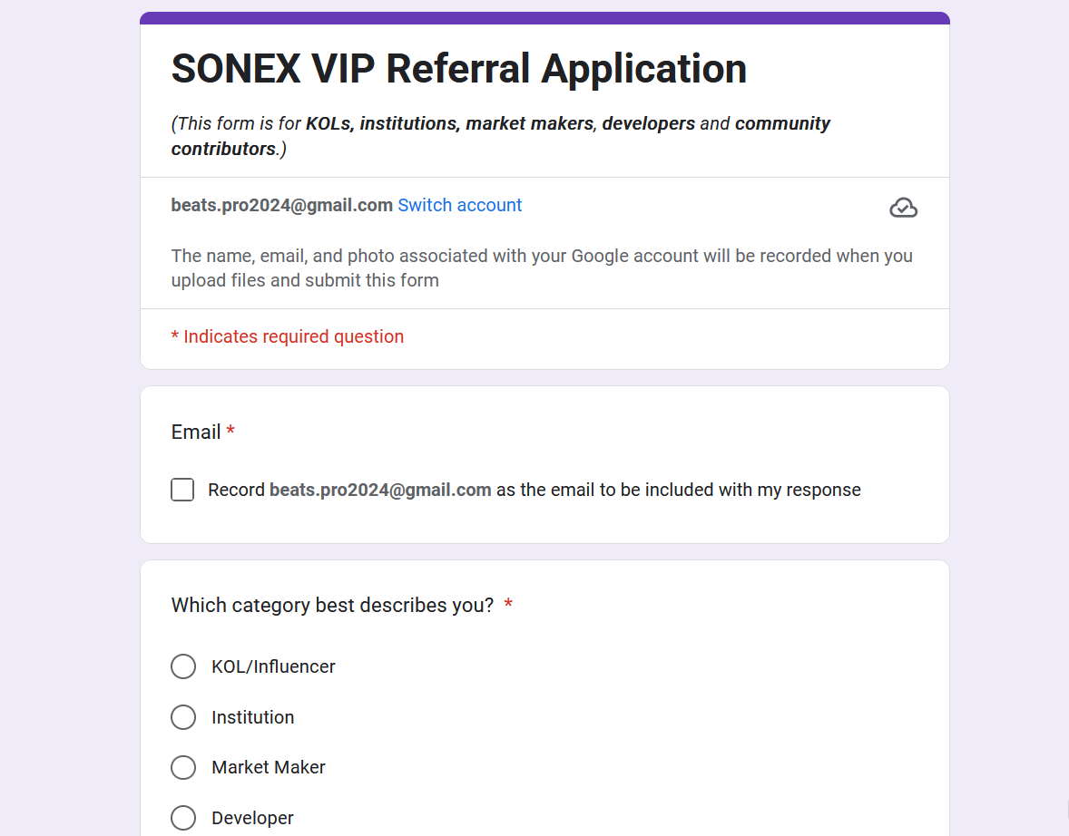Click the Institution option label text
This screenshot has width=1069, height=836.
coord(253,717)
